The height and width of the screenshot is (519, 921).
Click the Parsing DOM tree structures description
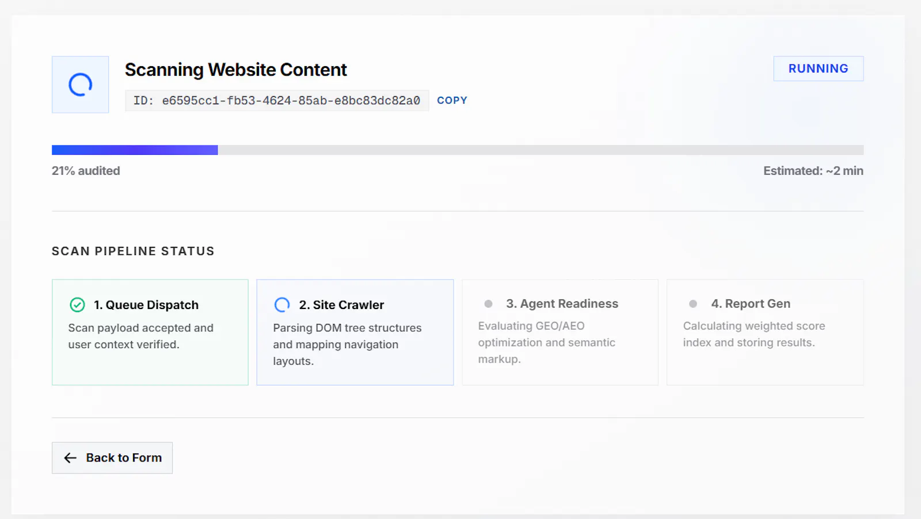click(x=347, y=345)
